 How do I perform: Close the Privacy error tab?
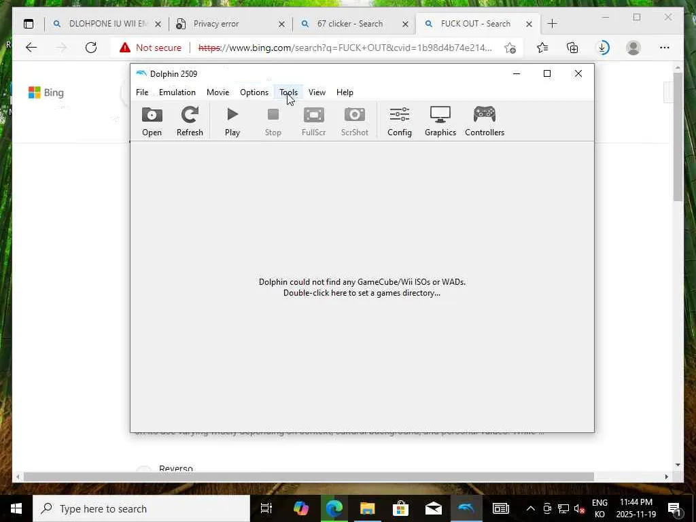point(282,24)
